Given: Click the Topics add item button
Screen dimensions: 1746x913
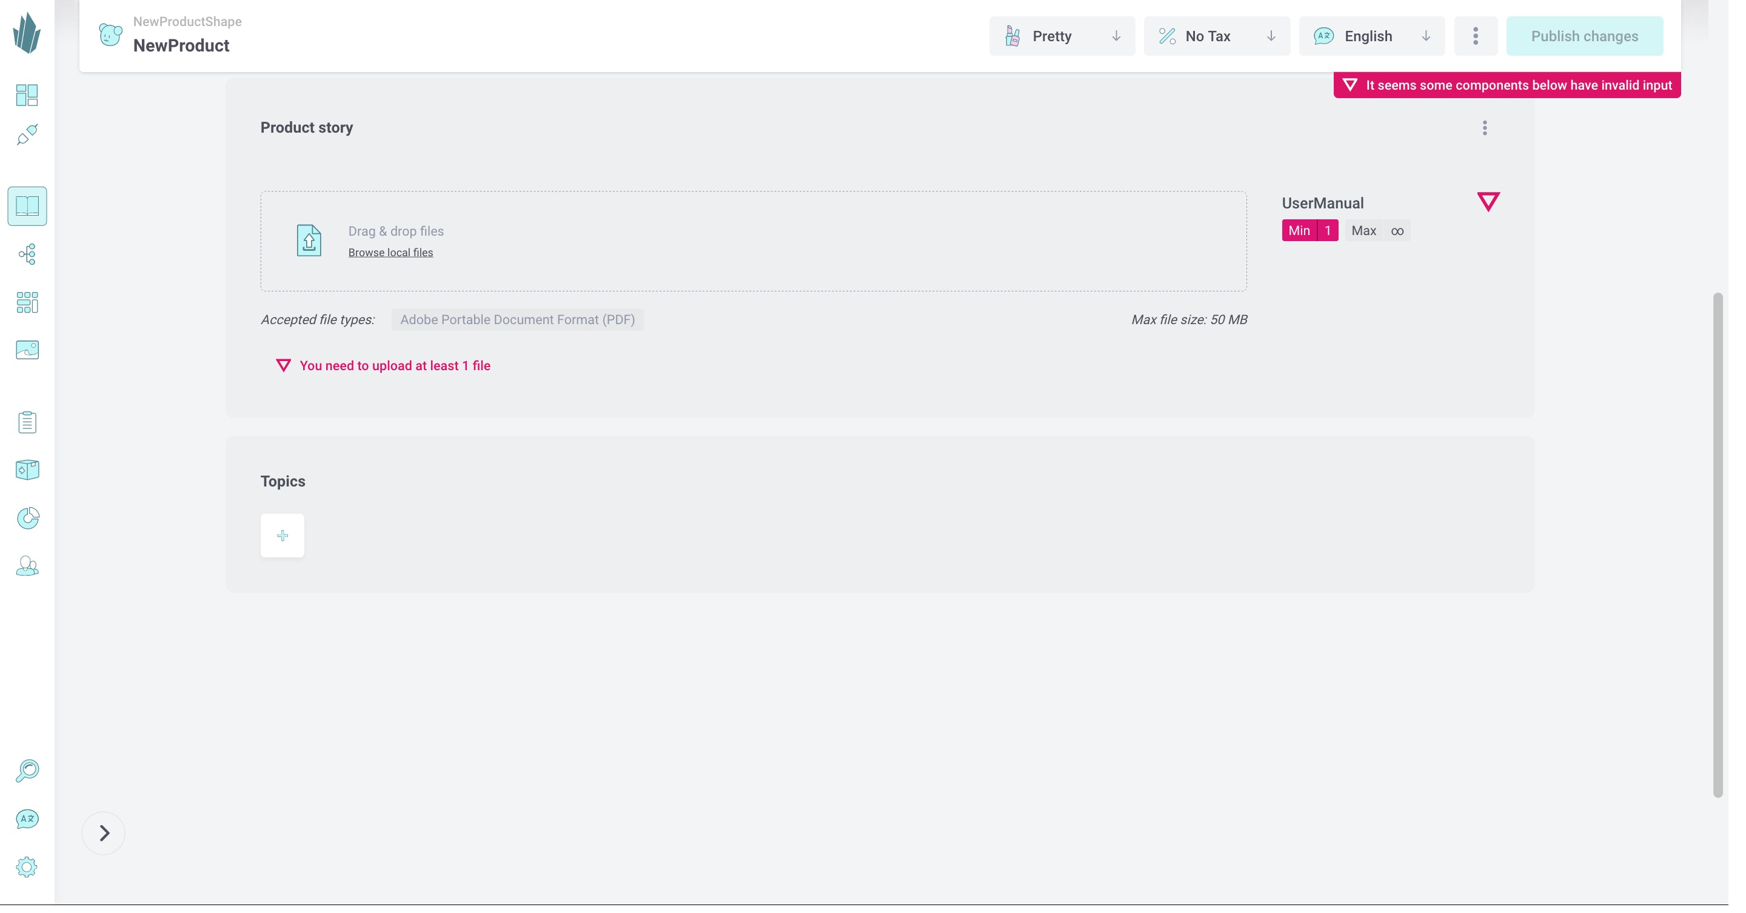Looking at the screenshot, I should click(282, 534).
